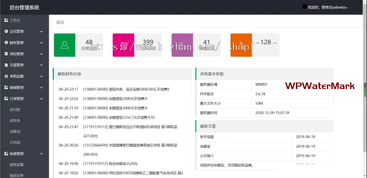The image size is (367, 178).
Task: Click the 项目管理 project icon
Action: coord(6,54)
